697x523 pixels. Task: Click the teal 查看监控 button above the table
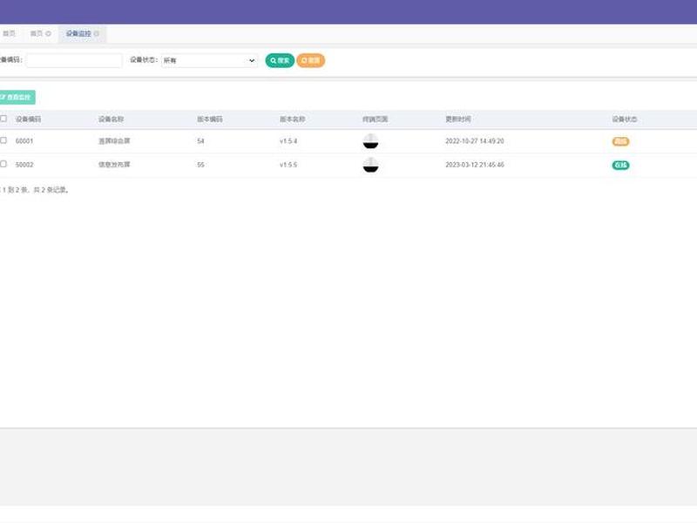point(17,97)
